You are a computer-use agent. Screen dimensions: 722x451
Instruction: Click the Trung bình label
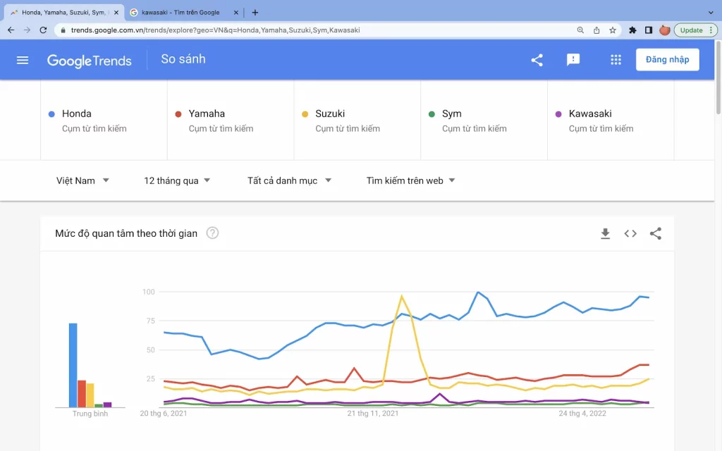point(90,414)
